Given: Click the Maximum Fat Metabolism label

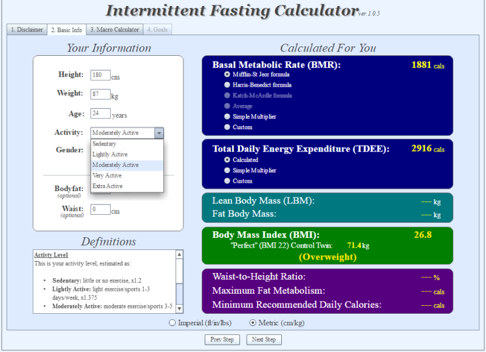Looking at the screenshot, I should 269,291.
